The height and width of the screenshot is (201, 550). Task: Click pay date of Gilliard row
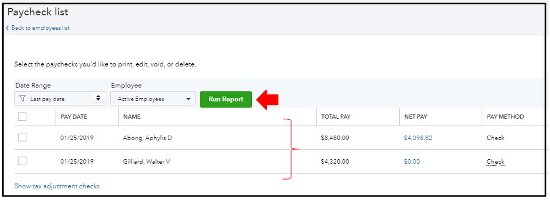(77, 161)
